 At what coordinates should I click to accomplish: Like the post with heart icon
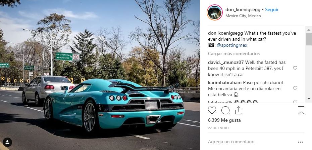[x=212, y=110]
